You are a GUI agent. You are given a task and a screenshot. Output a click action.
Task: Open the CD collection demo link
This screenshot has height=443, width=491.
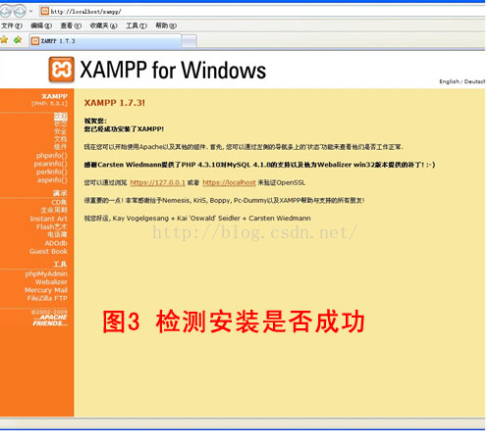coord(59,202)
